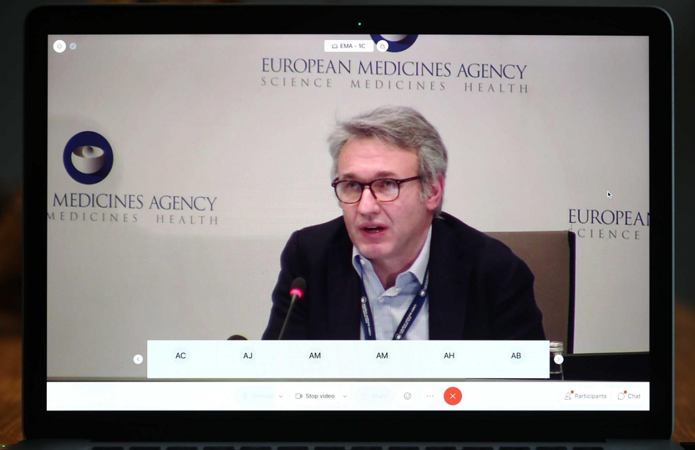Screen dimensions: 695x450
Task: Click the blurred Unmute button
Action: [x=258, y=396]
